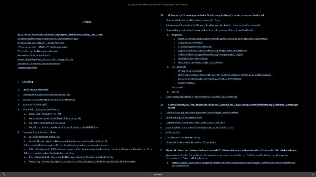The width and height of the screenshot is (316, 177).
Task: Open 'Exkurs: Spielte Hitler im August 1932' link
Action: click(66, 145)
